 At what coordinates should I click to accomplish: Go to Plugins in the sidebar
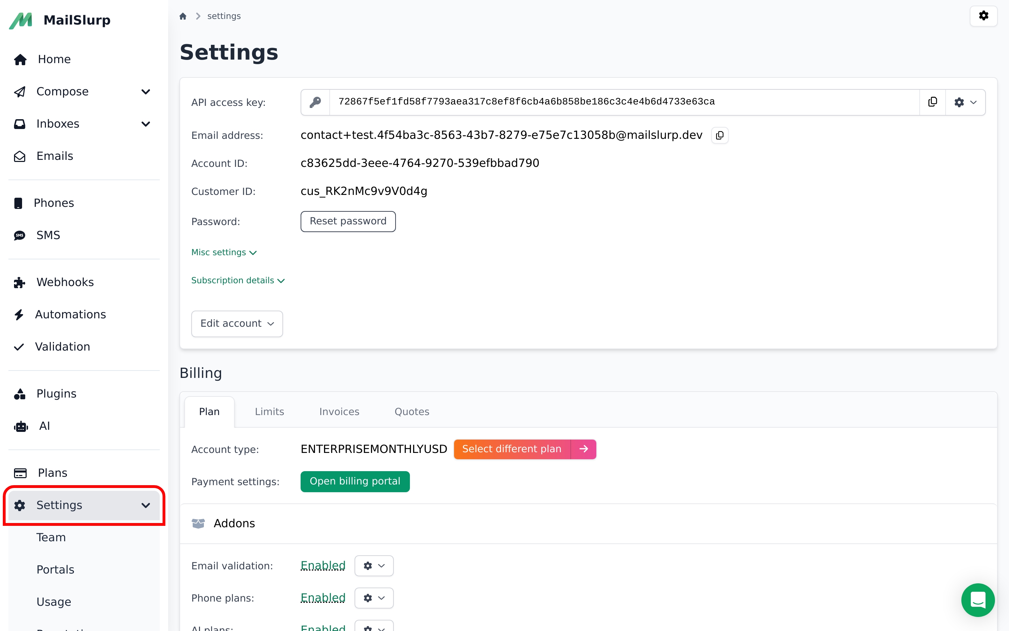click(84, 394)
